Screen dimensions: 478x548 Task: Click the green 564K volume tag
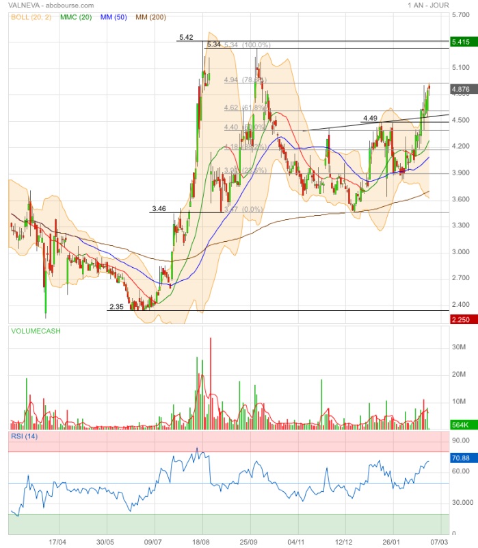(464, 425)
